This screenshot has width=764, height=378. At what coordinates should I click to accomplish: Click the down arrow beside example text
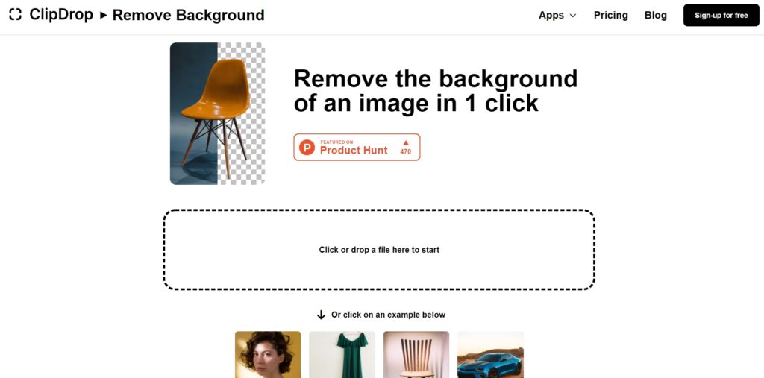[x=321, y=315]
